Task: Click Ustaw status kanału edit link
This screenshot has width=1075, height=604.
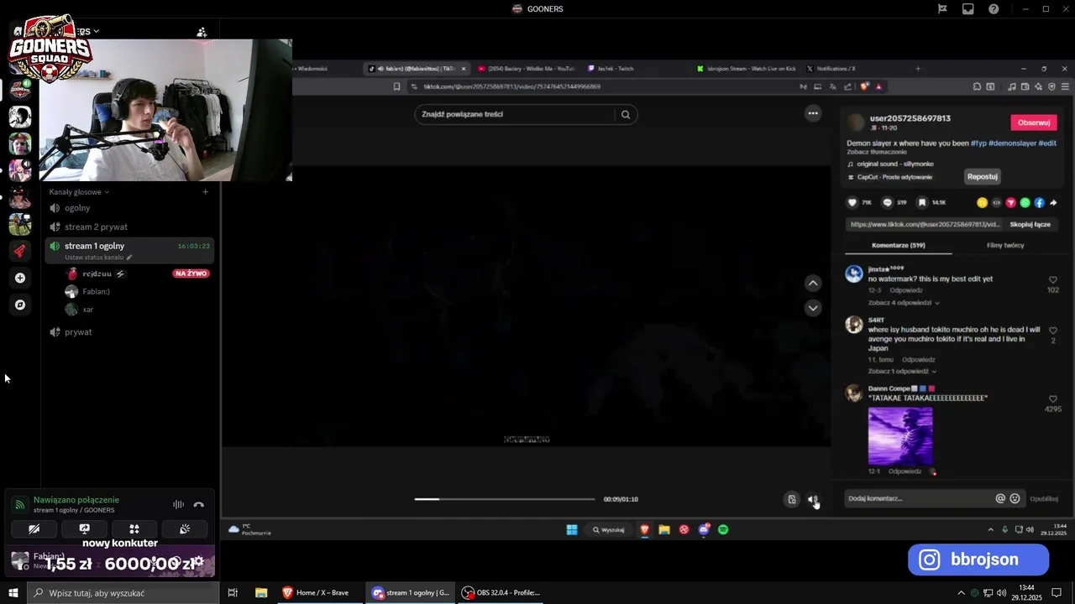Action: (x=98, y=258)
